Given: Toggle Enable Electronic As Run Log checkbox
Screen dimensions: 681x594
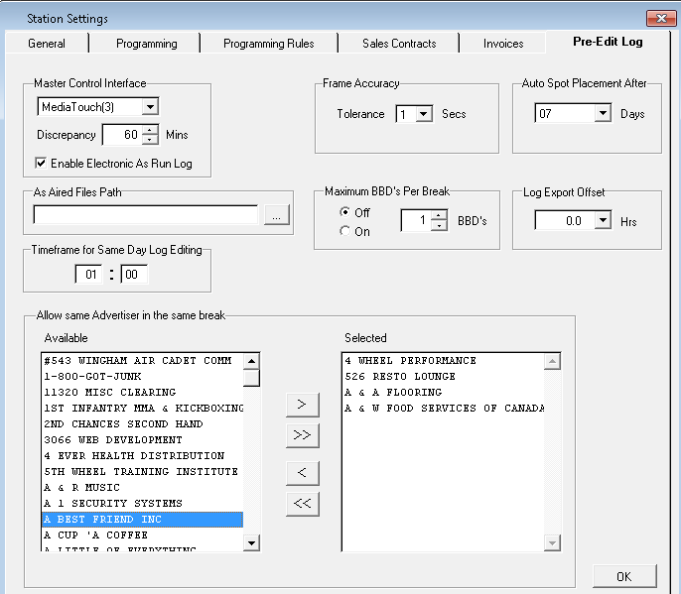Looking at the screenshot, I should 41,162.
